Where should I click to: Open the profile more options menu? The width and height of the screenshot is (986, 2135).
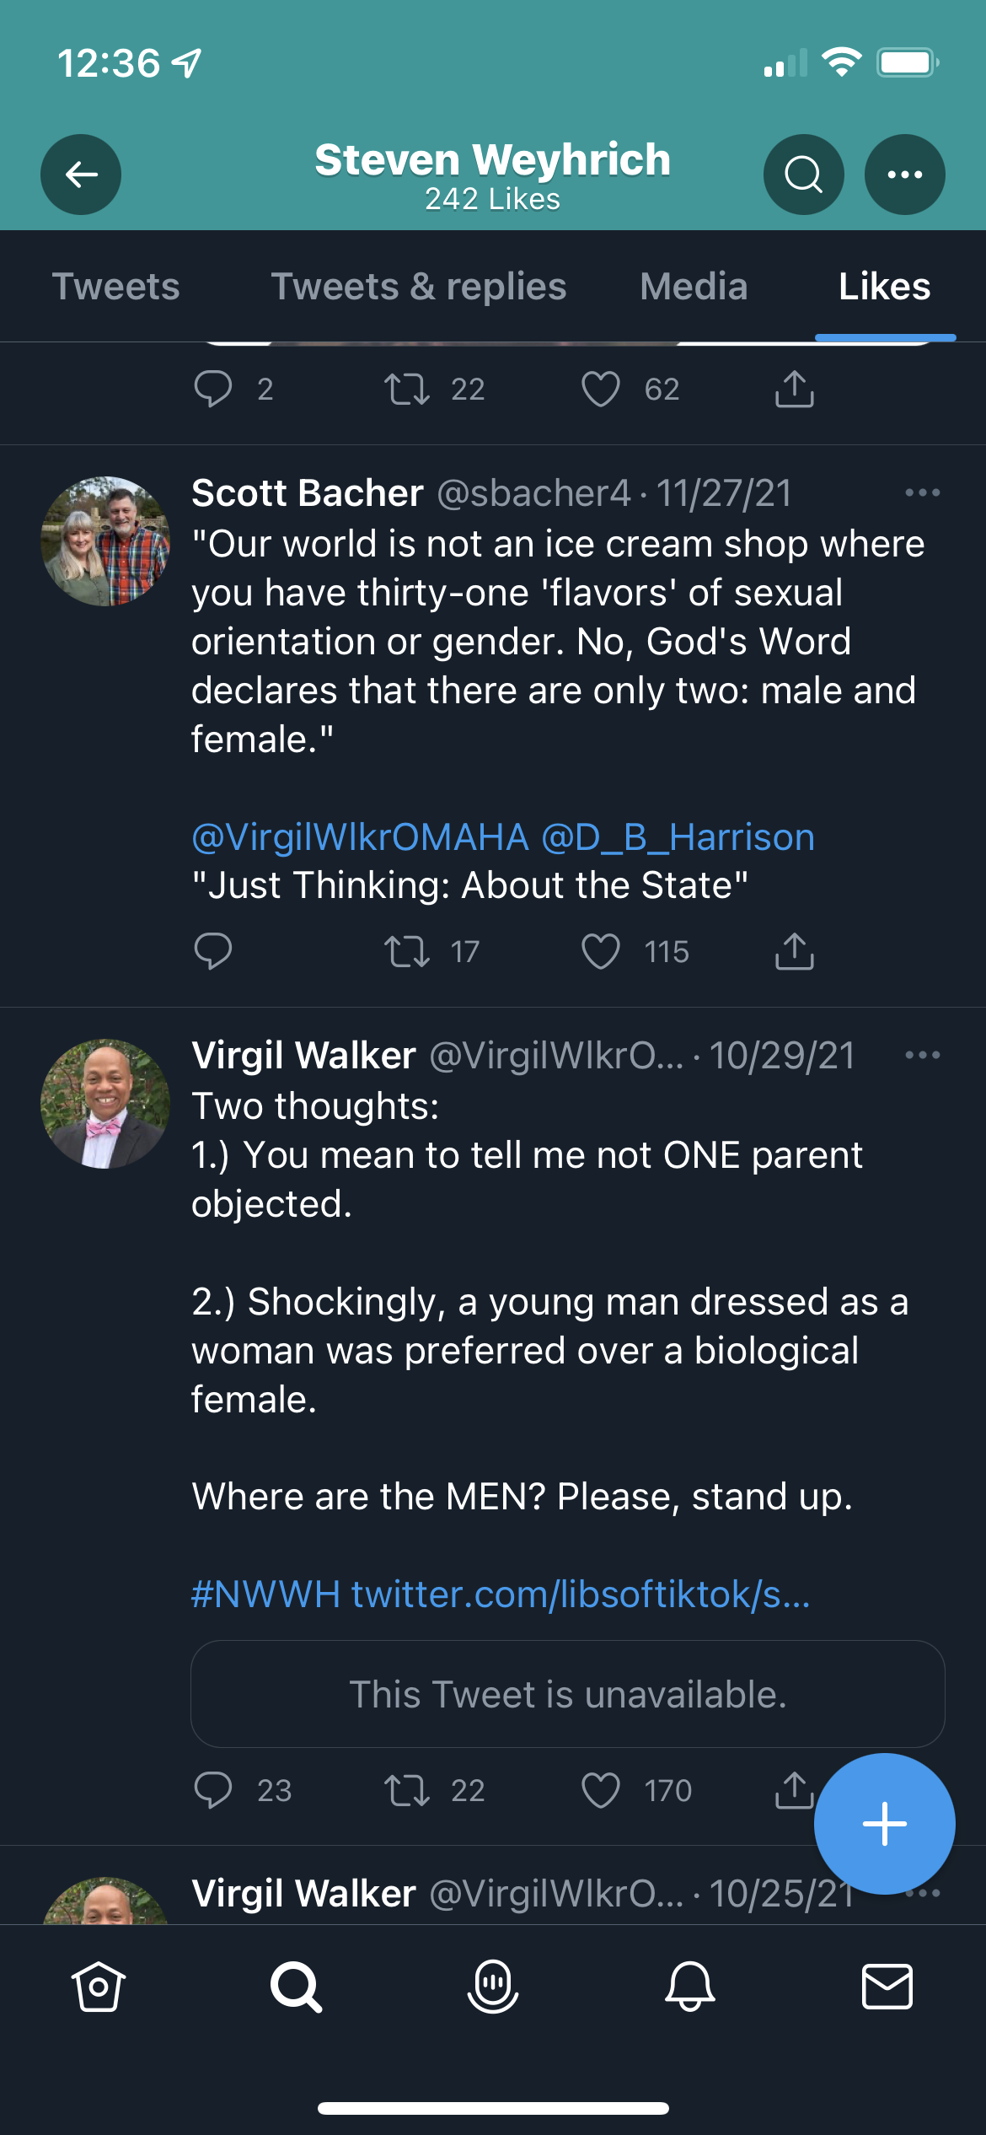[905, 175]
